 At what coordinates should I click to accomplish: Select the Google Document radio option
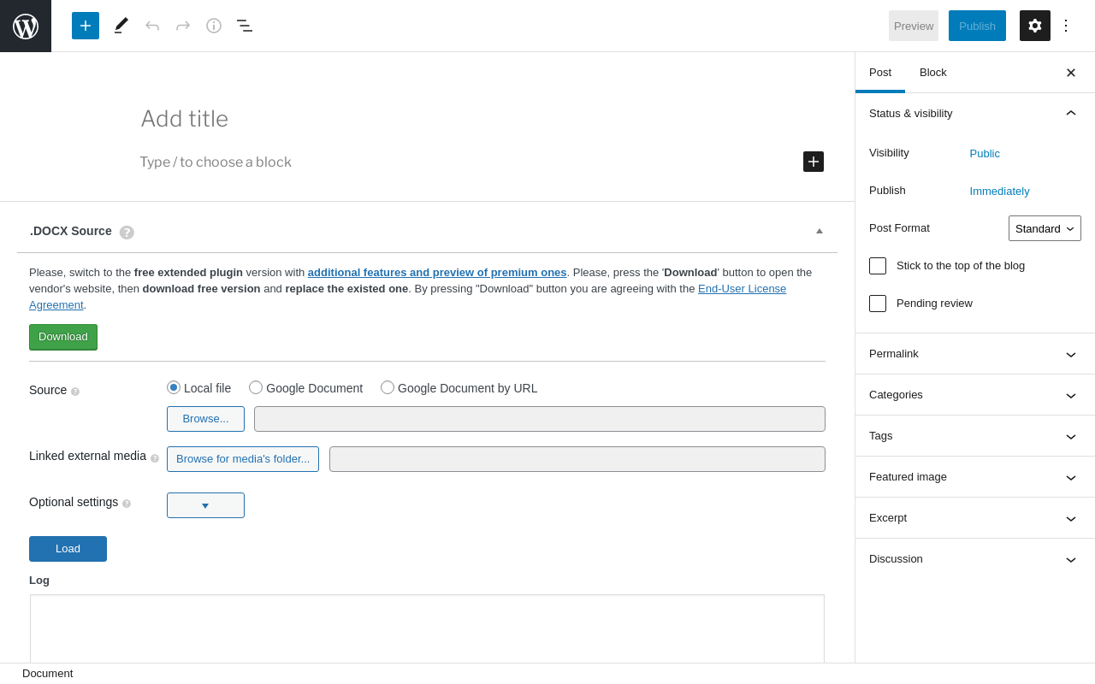pos(256,387)
